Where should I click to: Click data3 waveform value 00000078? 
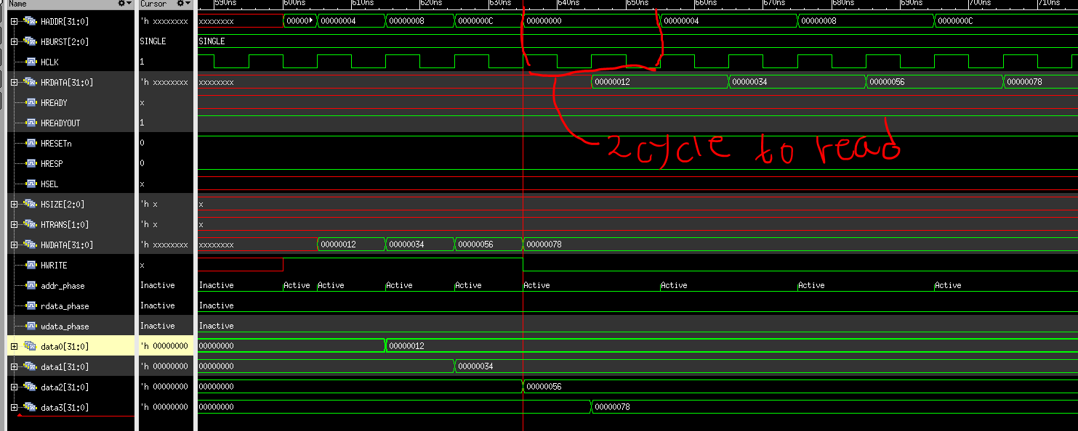[x=612, y=407]
